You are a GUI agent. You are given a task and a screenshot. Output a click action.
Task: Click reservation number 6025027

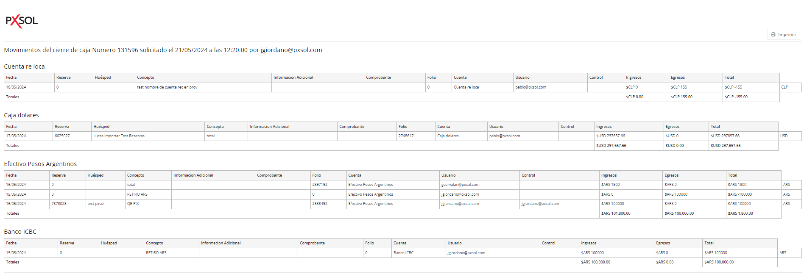(x=62, y=136)
